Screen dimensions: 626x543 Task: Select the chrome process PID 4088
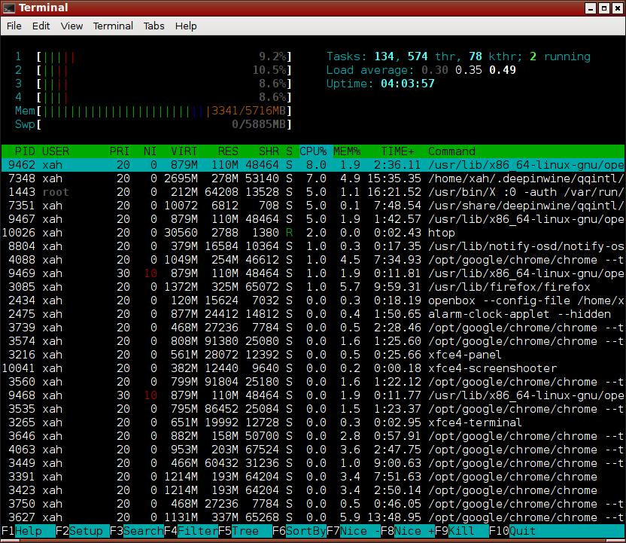[313, 260]
